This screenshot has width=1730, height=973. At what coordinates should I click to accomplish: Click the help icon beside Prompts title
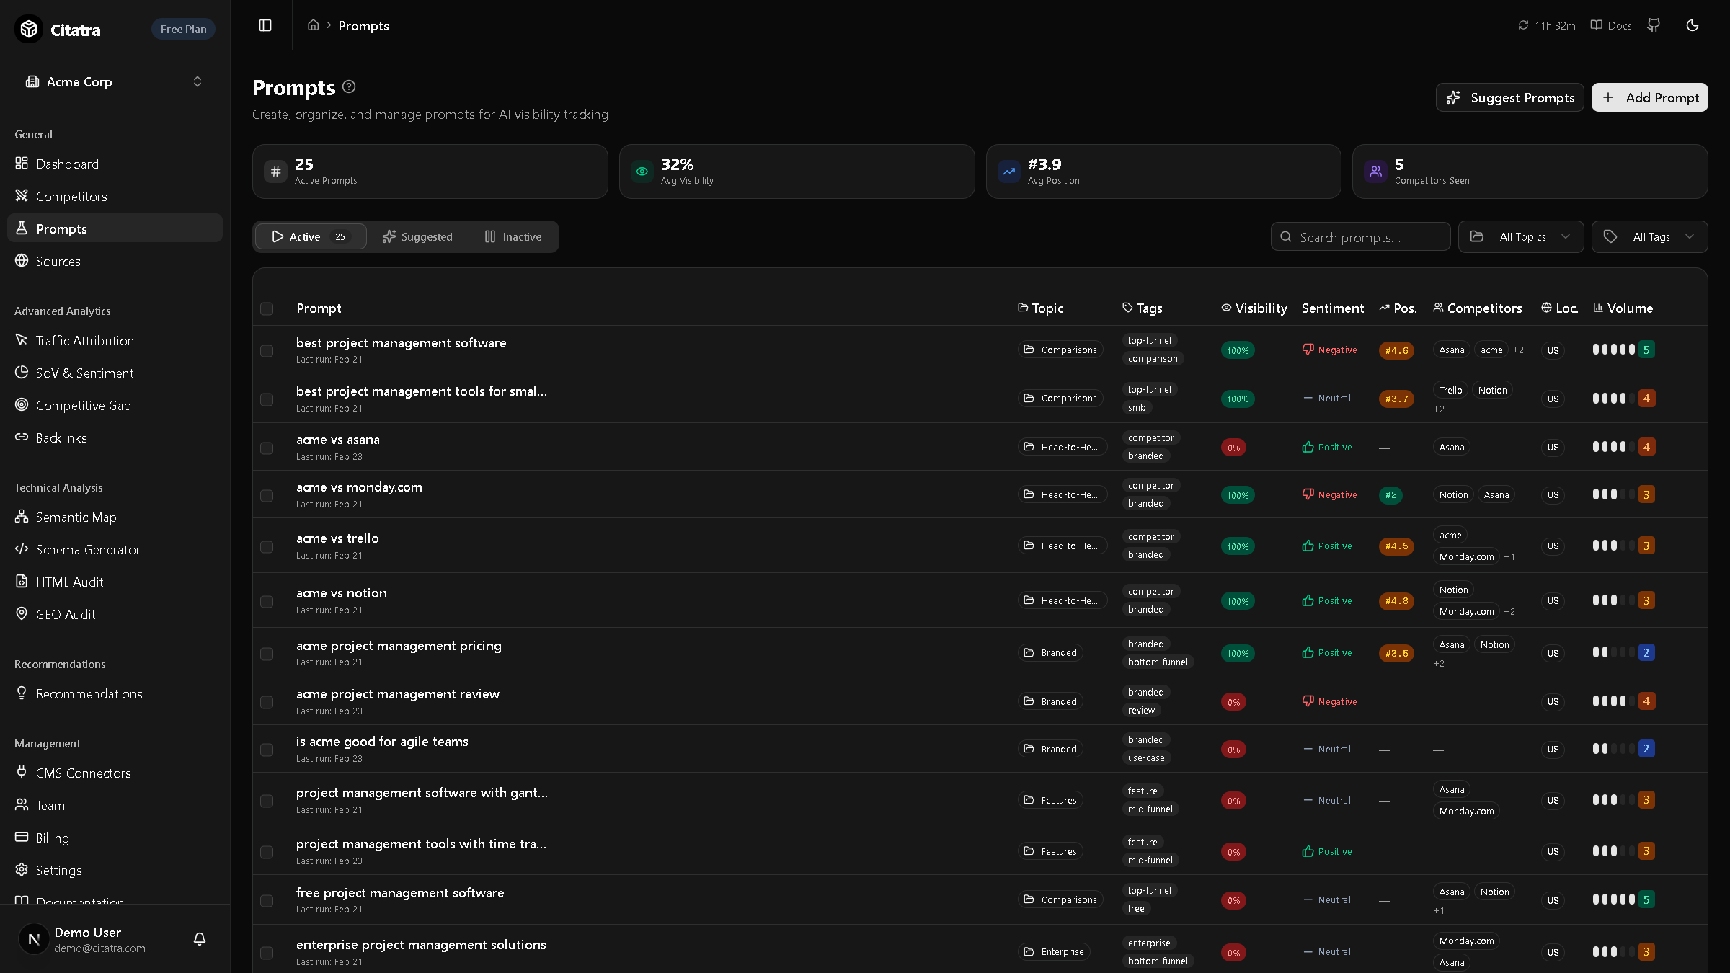[349, 87]
